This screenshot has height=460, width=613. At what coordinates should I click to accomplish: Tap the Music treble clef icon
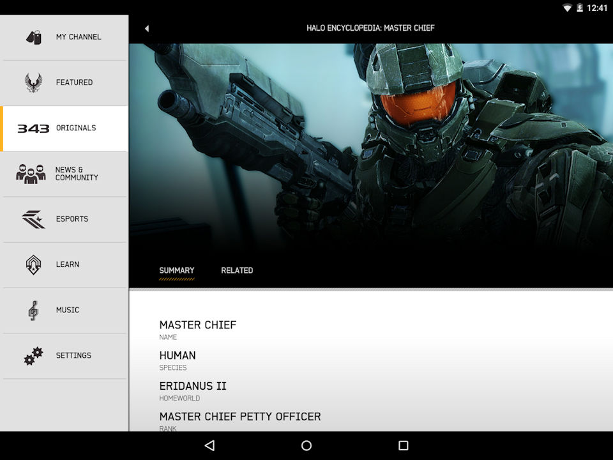pyautogui.click(x=33, y=310)
